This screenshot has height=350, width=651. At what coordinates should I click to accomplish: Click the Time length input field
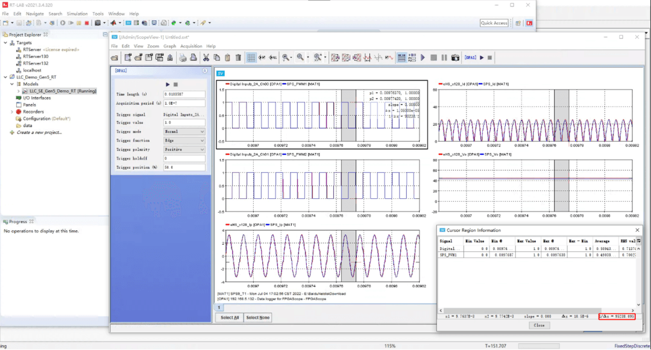[x=184, y=95]
